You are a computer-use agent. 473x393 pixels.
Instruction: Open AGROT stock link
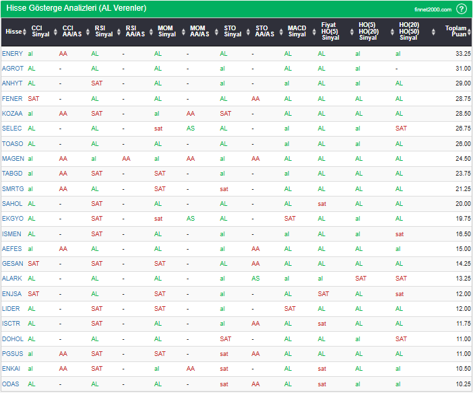[x=13, y=69]
